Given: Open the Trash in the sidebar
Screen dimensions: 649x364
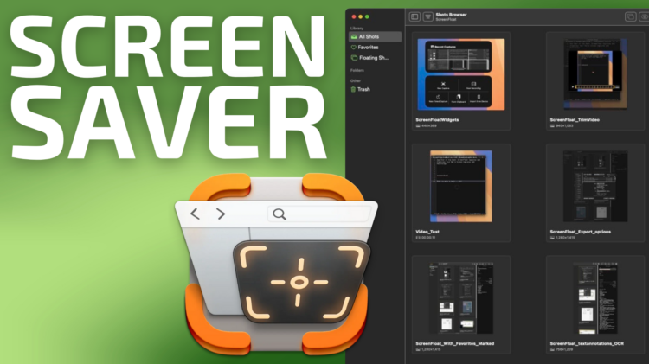Looking at the screenshot, I should tap(363, 89).
